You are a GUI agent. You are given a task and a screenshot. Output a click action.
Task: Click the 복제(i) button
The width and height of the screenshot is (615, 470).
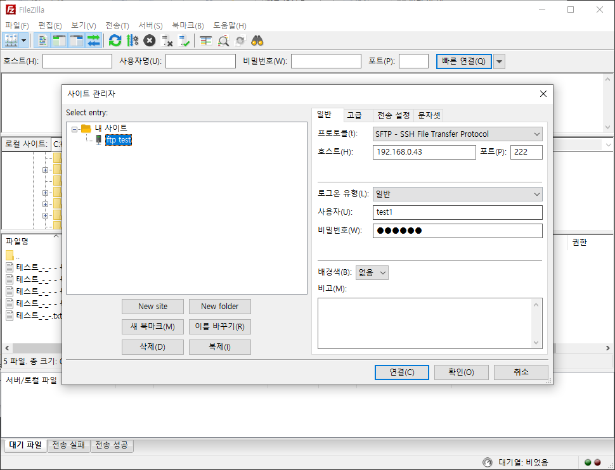click(x=219, y=347)
